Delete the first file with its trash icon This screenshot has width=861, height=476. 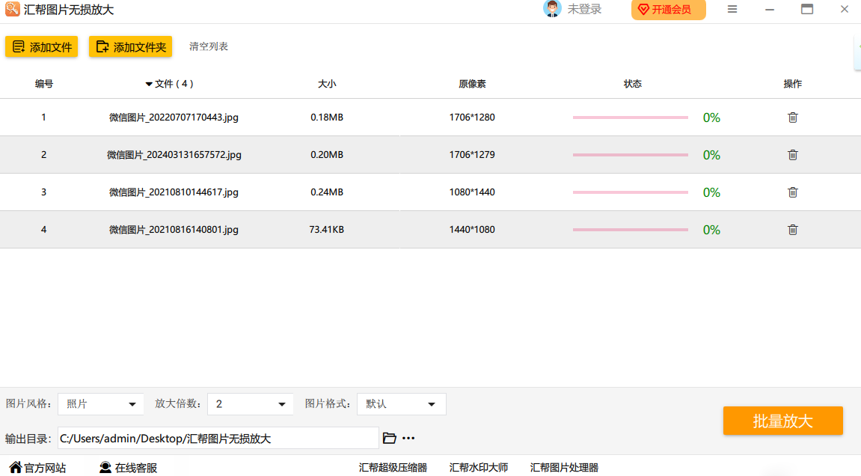pos(792,118)
